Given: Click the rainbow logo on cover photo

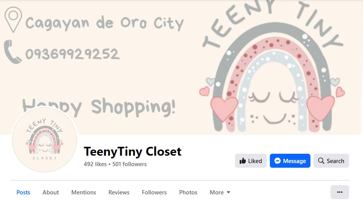Looking at the screenshot, I should coord(273,67).
